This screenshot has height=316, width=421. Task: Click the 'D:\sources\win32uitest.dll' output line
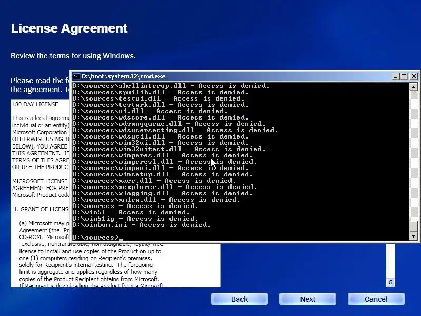point(169,149)
